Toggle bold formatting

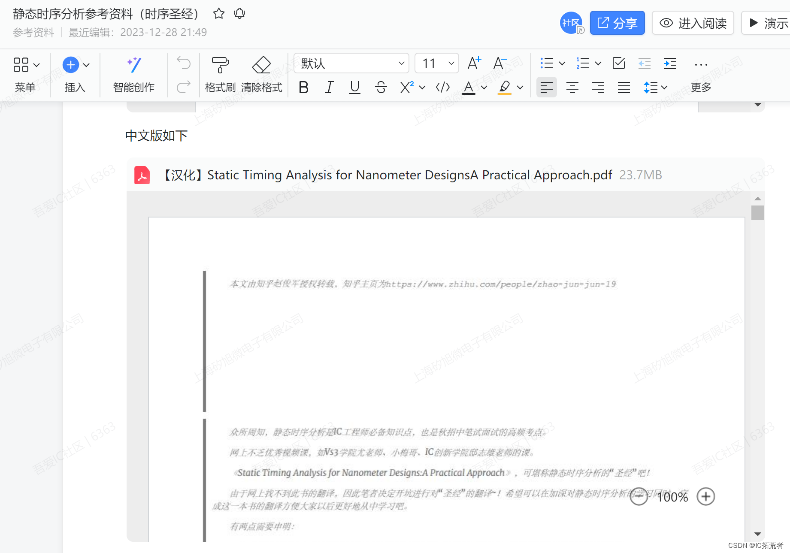click(304, 88)
